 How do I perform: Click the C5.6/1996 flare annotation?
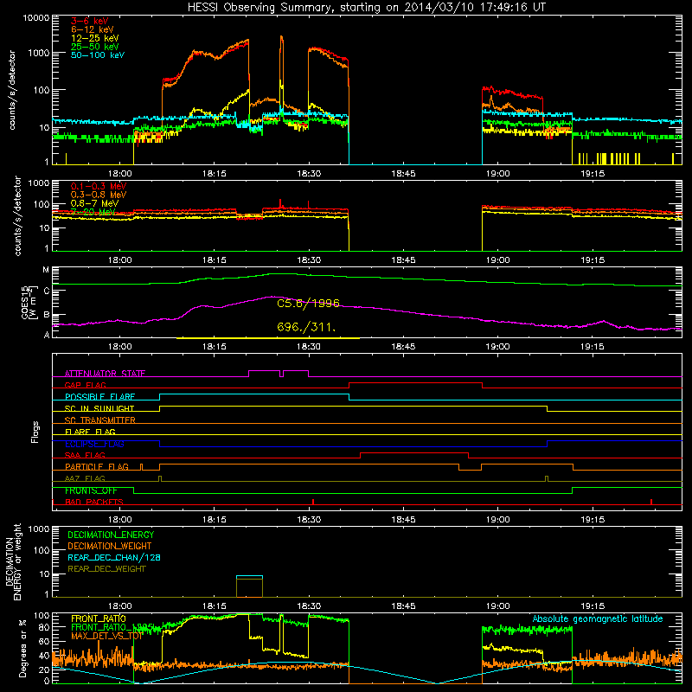click(308, 304)
